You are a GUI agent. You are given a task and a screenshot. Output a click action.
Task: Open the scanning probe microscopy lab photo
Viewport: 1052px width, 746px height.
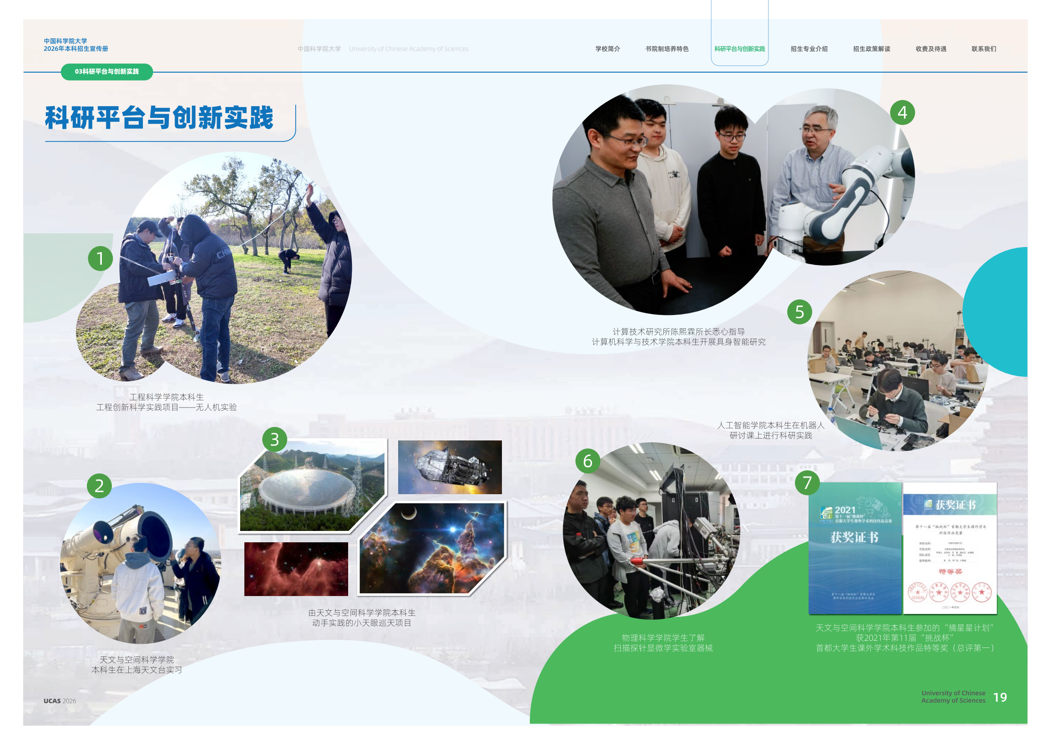tap(651, 531)
